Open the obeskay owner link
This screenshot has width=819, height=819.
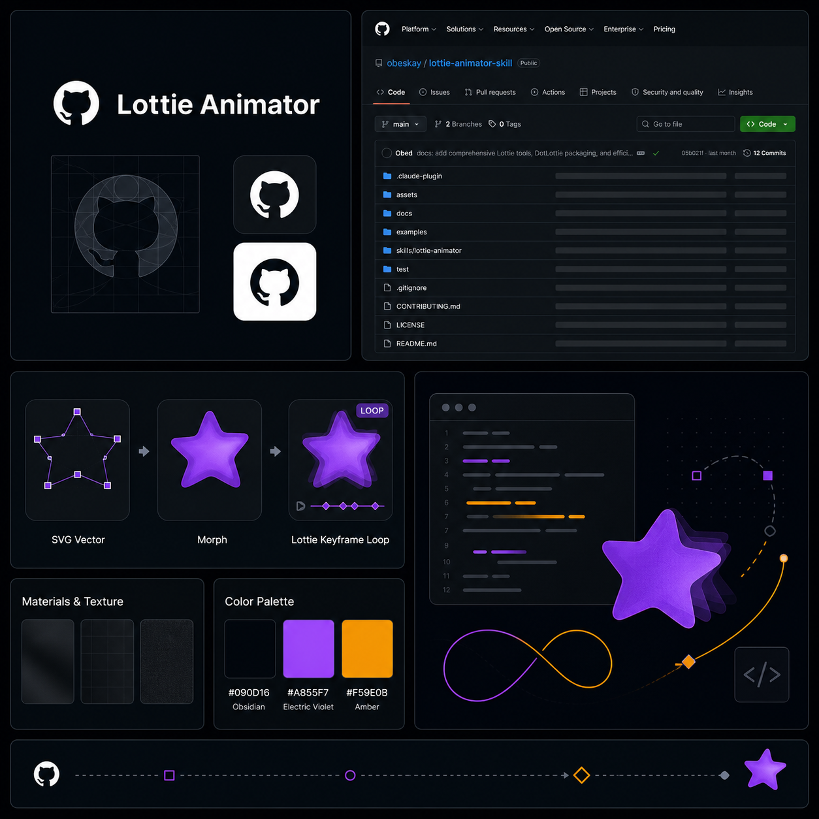coord(404,63)
